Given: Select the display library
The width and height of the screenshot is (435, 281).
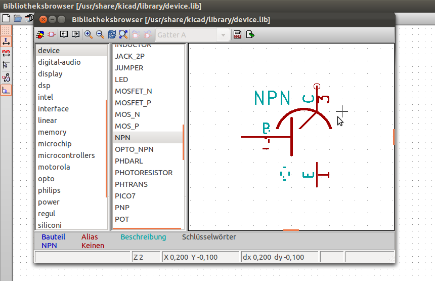Looking at the screenshot, I should (x=71, y=74).
